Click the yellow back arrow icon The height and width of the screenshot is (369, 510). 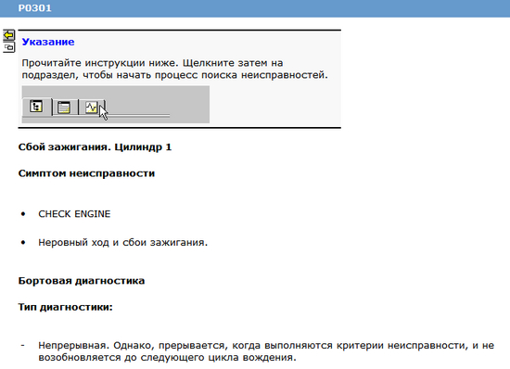coord(9,35)
